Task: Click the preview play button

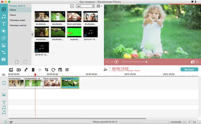Action: click(x=117, y=62)
